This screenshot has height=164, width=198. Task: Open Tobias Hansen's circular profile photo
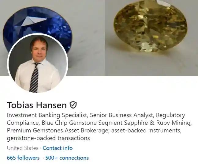pyautogui.click(x=38, y=63)
